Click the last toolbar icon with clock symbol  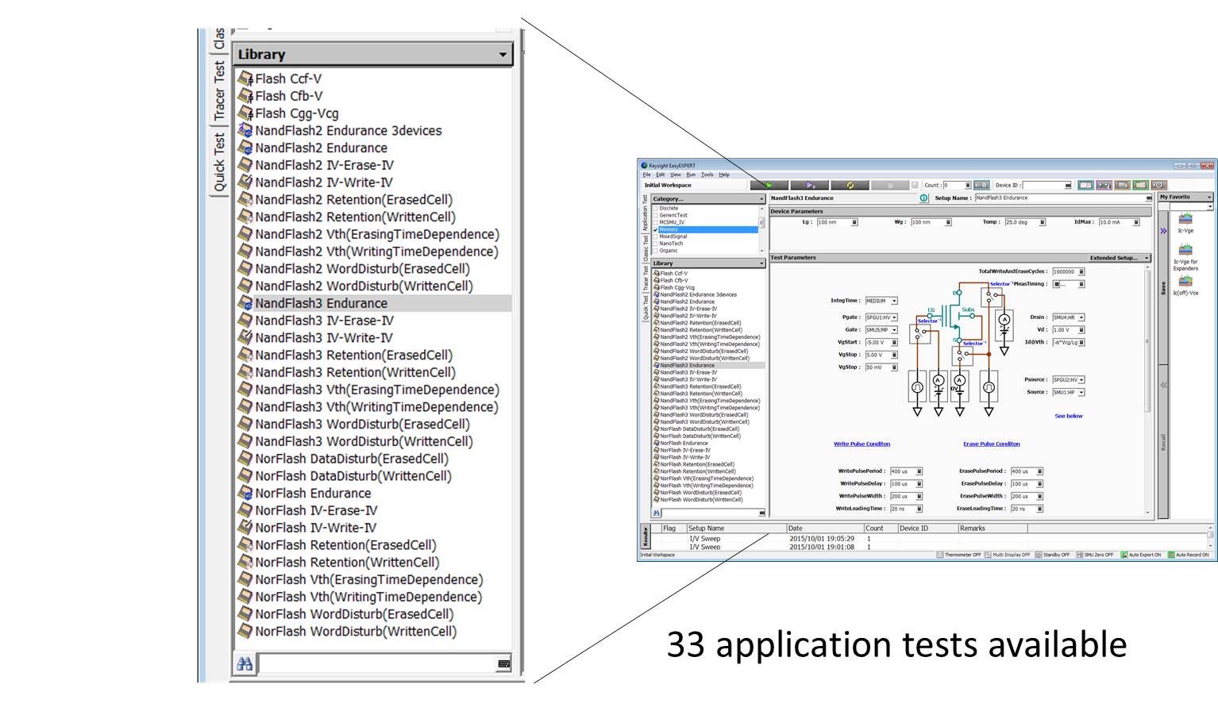click(x=1158, y=185)
